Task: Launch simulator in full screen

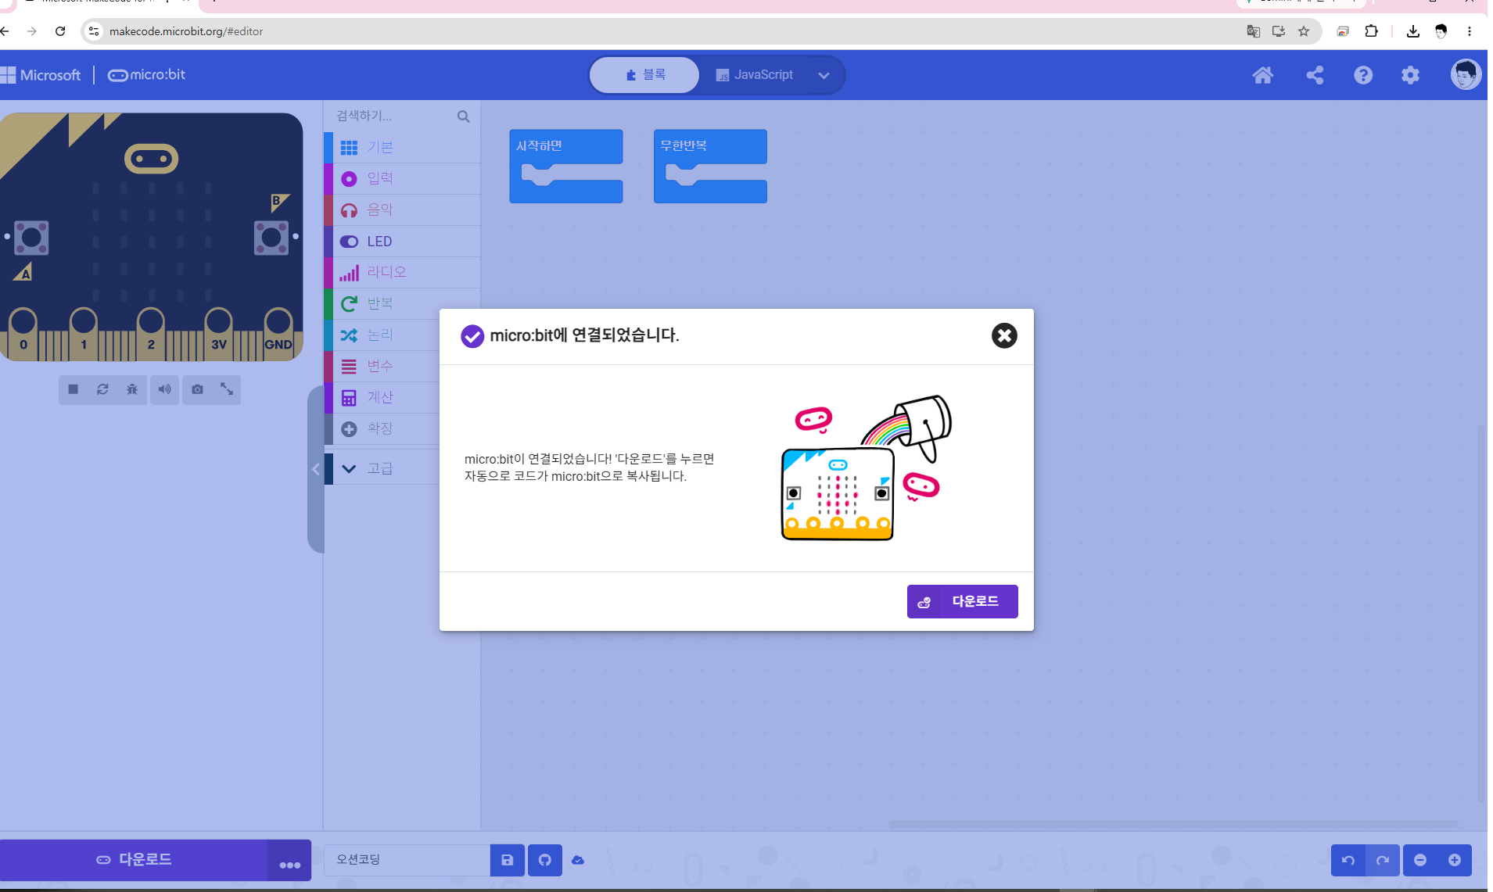Action: click(x=227, y=389)
